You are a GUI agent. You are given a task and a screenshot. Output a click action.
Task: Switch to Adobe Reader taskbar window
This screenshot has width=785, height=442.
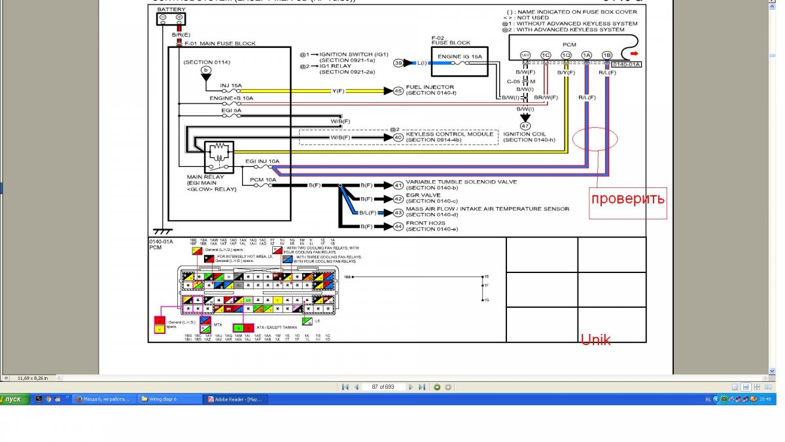[x=236, y=399]
